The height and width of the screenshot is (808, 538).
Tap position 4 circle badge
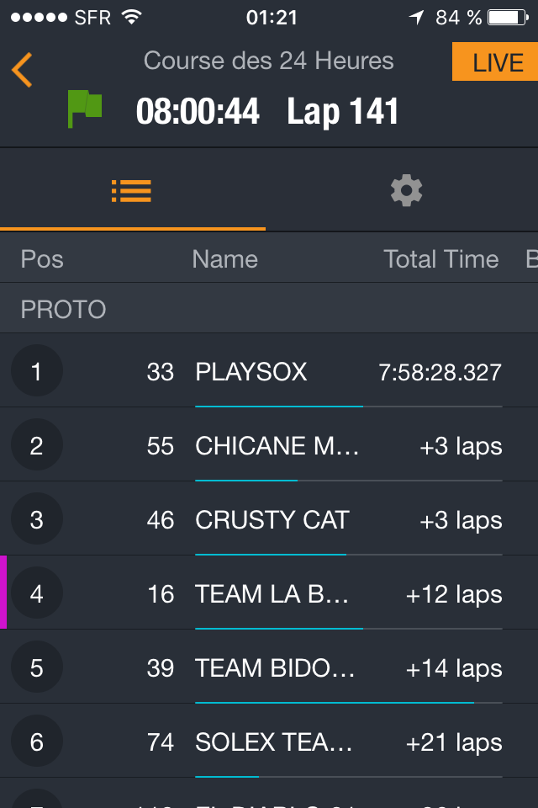click(x=36, y=593)
